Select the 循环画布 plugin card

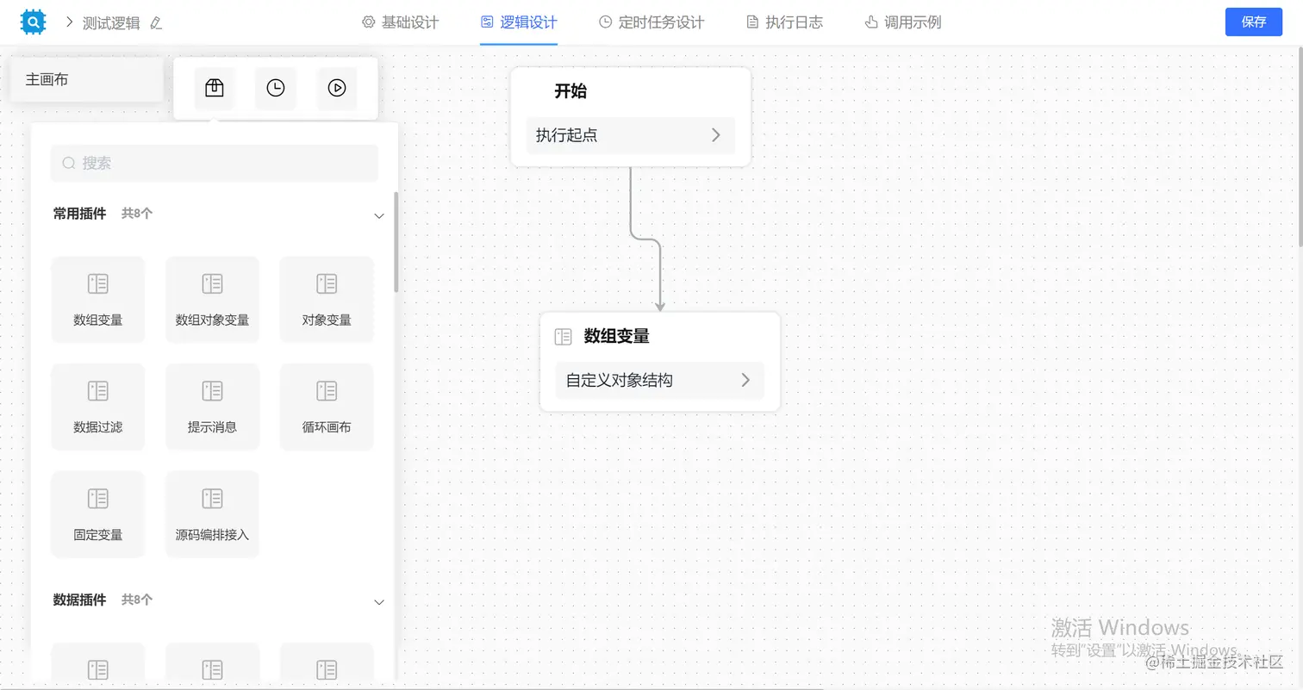point(327,407)
